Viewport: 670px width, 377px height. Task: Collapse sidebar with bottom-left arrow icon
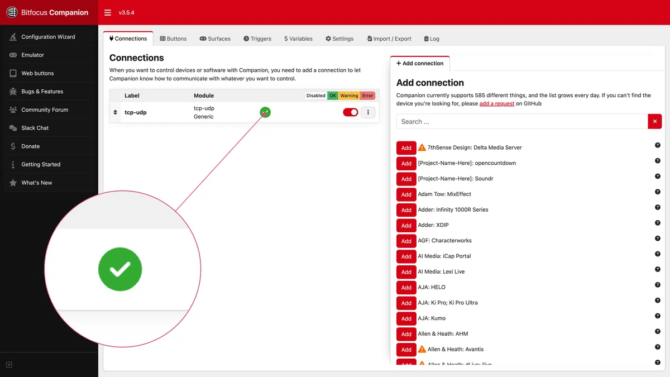pos(9,365)
